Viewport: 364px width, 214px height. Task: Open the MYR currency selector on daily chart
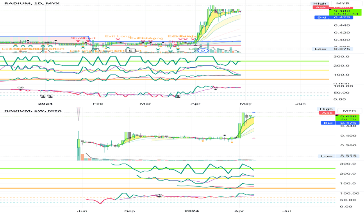pos(343,4)
